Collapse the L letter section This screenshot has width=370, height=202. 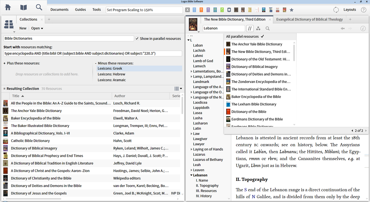pyautogui.click(x=188, y=40)
